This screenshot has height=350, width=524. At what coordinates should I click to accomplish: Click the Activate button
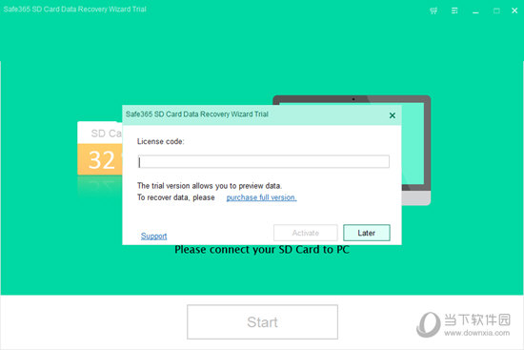[x=306, y=233]
